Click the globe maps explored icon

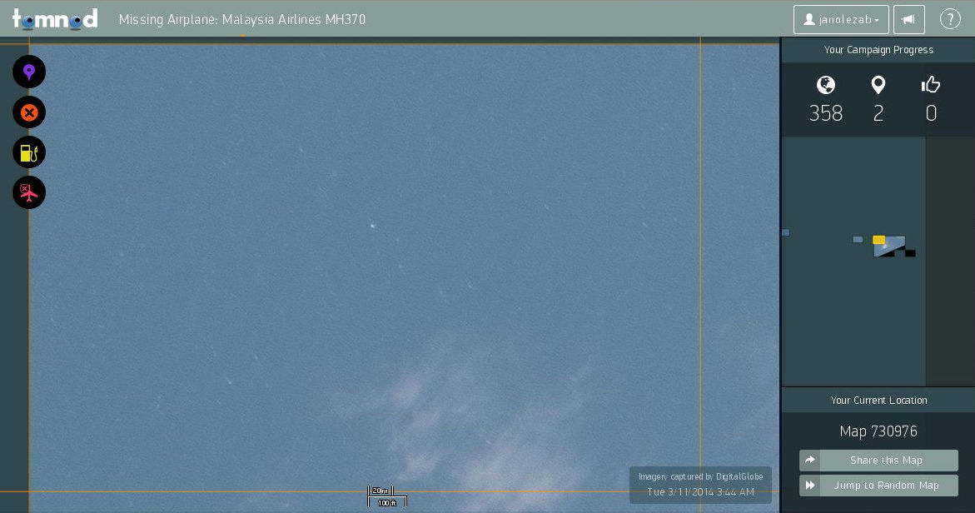pyautogui.click(x=826, y=85)
